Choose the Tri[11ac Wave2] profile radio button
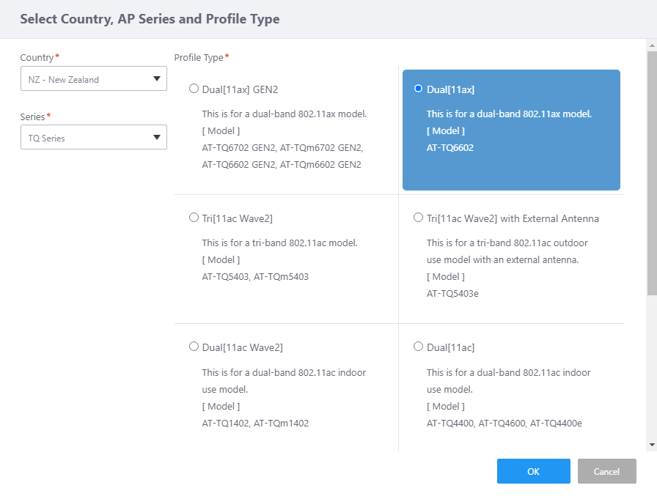Image resolution: width=657 pixels, height=499 pixels. pyautogui.click(x=194, y=218)
